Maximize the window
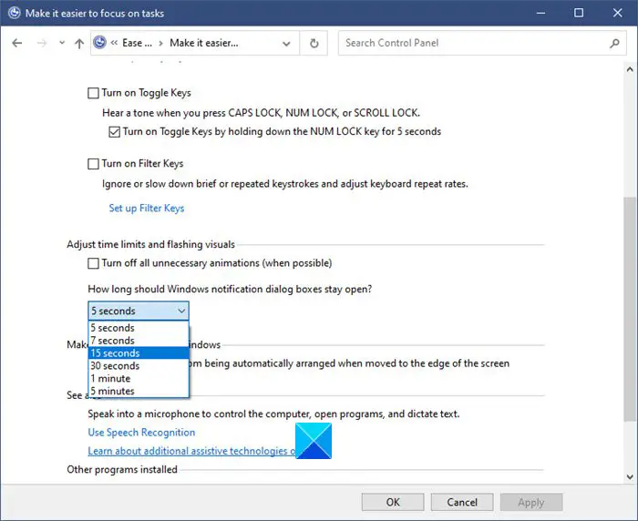Screen dimensions: 638x521 tap(579, 13)
